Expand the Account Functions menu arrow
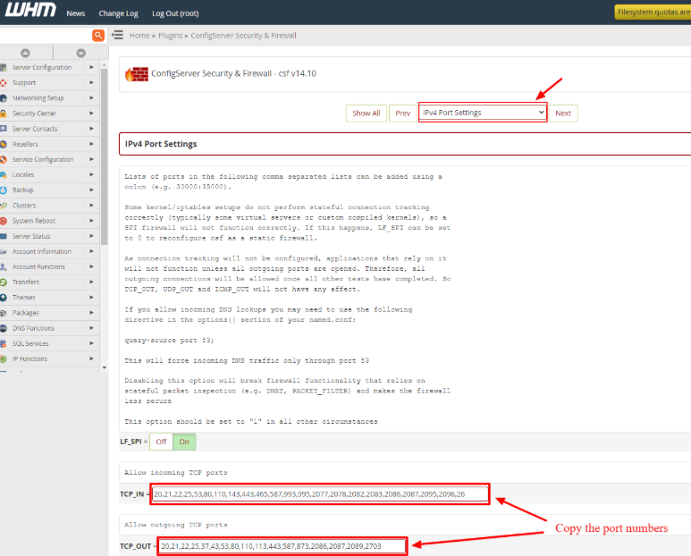The width and height of the screenshot is (691, 556). (x=92, y=266)
